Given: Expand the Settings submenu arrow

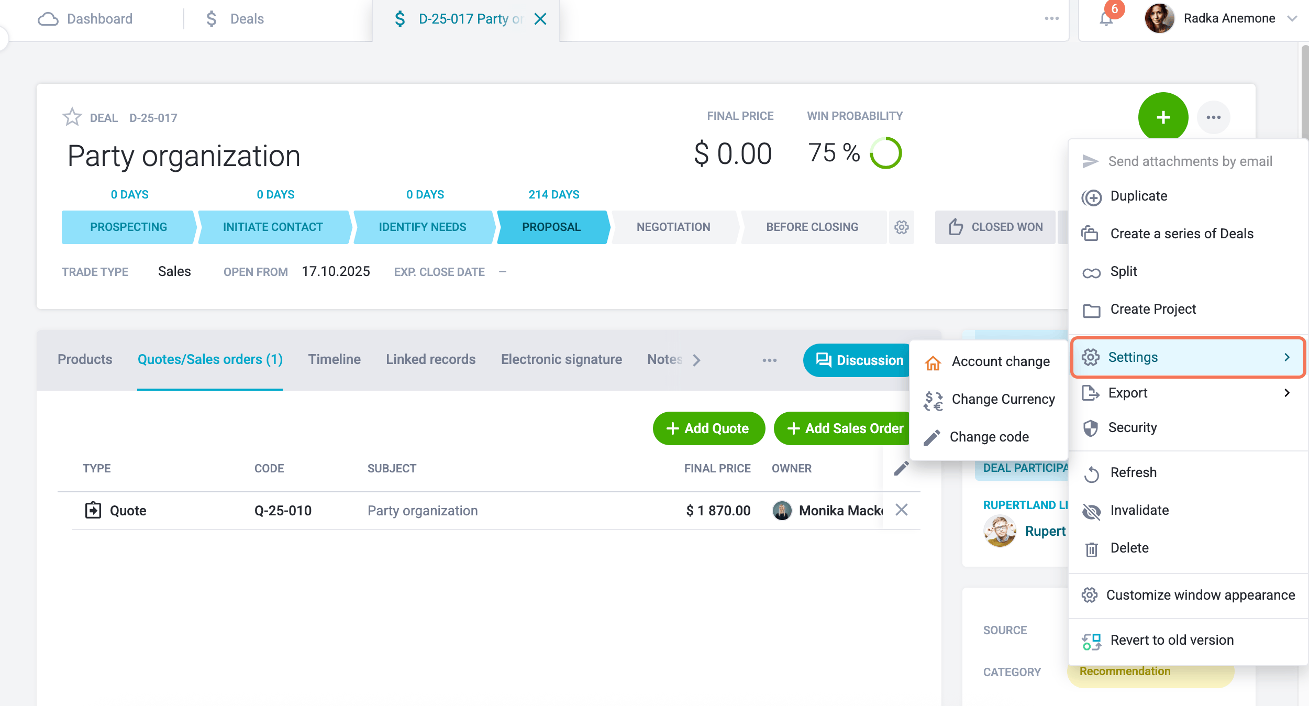Looking at the screenshot, I should (x=1287, y=357).
